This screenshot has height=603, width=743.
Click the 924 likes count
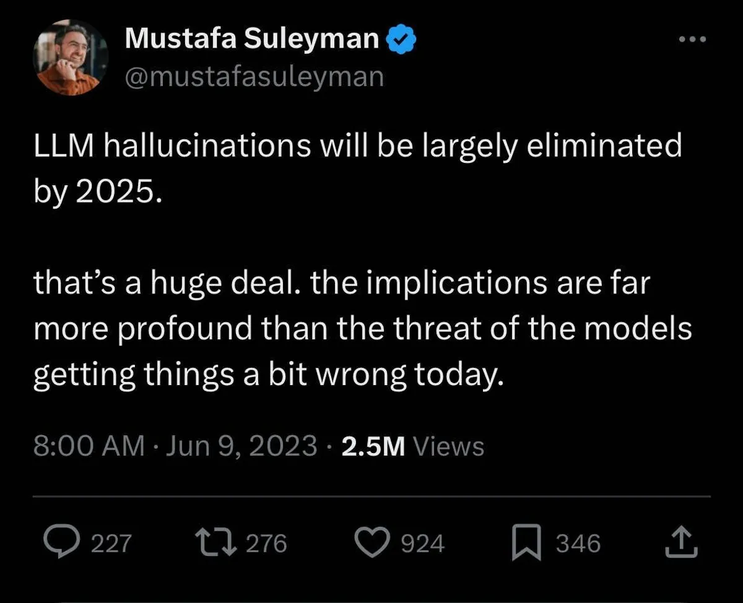[x=424, y=544]
